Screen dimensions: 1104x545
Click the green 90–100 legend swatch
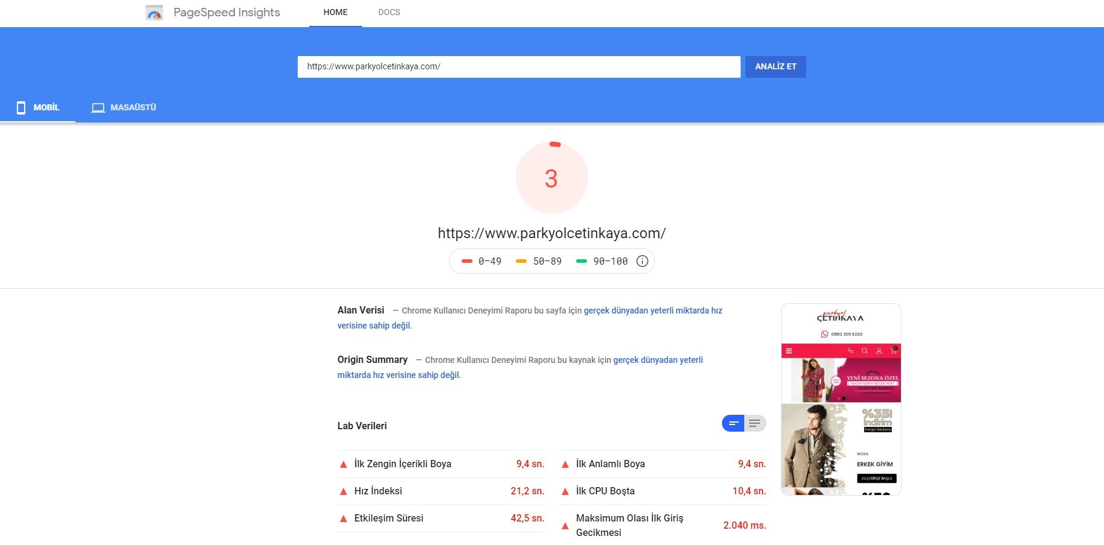click(582, 261)
